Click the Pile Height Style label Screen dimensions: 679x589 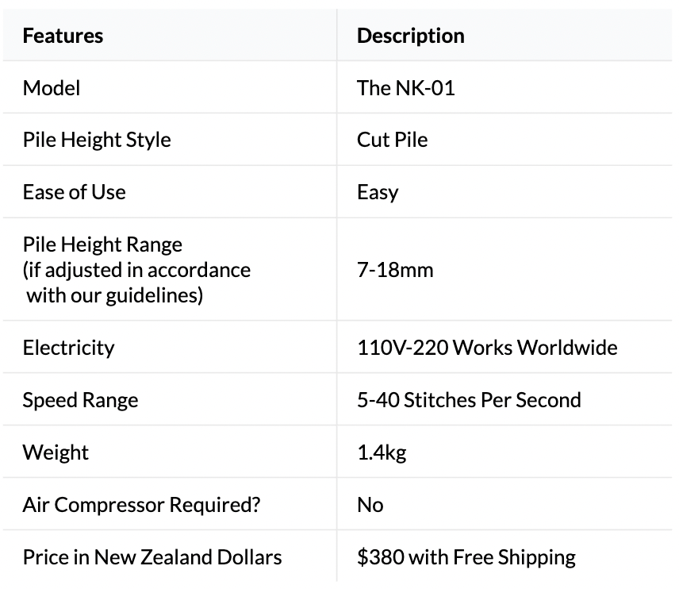(97, 141)
